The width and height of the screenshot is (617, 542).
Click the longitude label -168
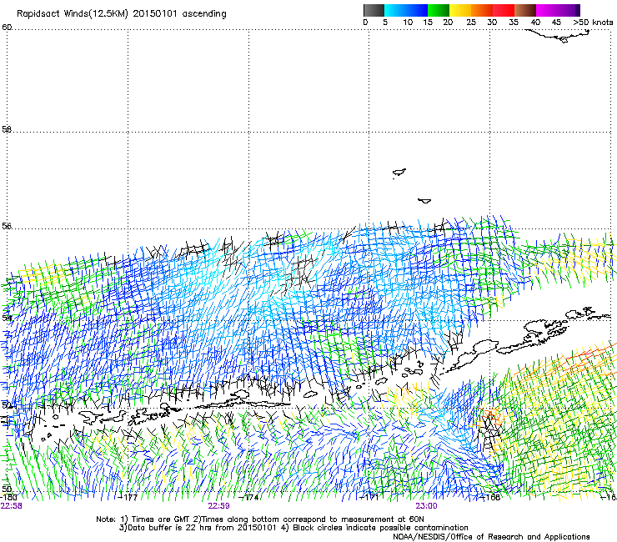click(x=490, y=497)
